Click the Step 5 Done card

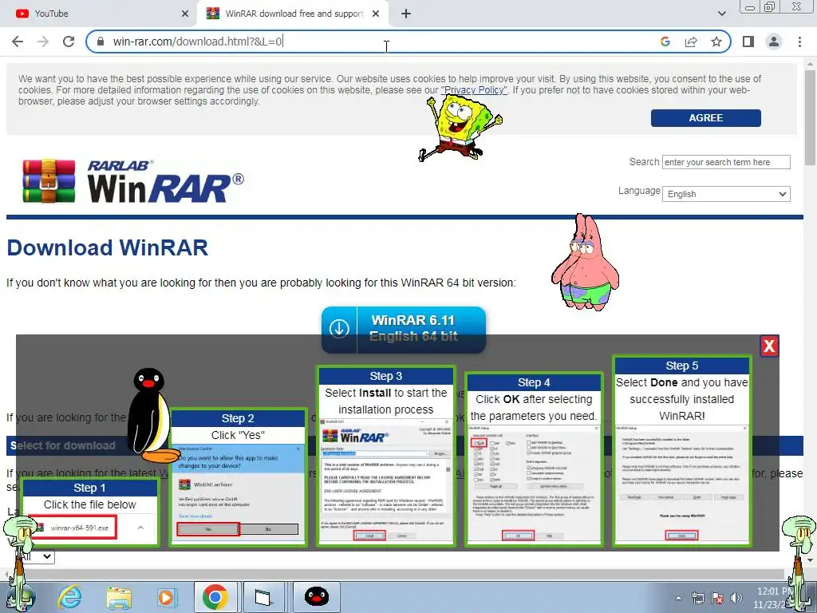click(681, 451)
